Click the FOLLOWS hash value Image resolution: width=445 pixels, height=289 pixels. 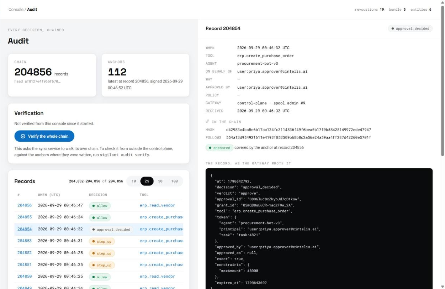click(298, 137)
